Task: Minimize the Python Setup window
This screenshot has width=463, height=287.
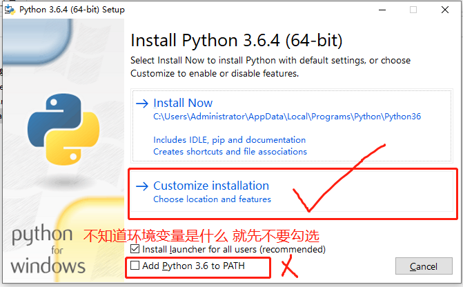Action: (382, 10)
